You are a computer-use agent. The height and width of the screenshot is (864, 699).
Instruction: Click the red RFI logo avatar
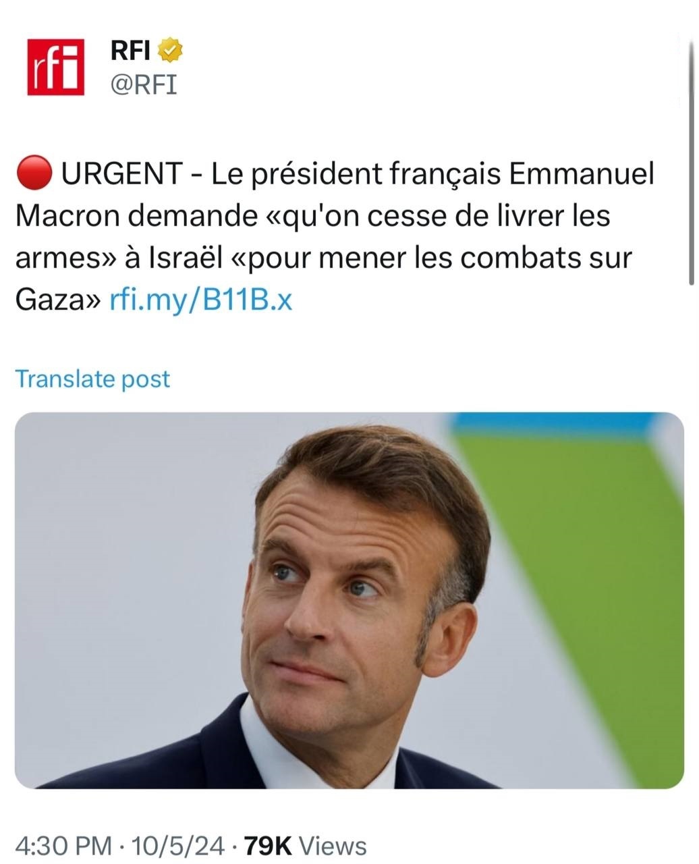pyautogui.click(x=55, y=67)
